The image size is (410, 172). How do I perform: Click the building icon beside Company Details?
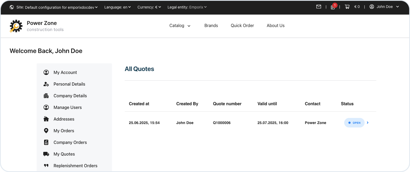coord(46,96)
